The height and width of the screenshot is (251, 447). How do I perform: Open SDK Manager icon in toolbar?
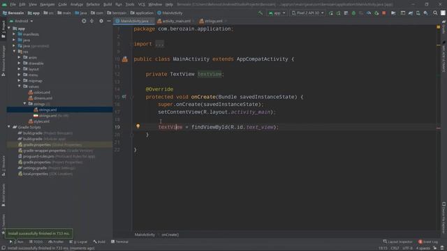coord(425,13)
